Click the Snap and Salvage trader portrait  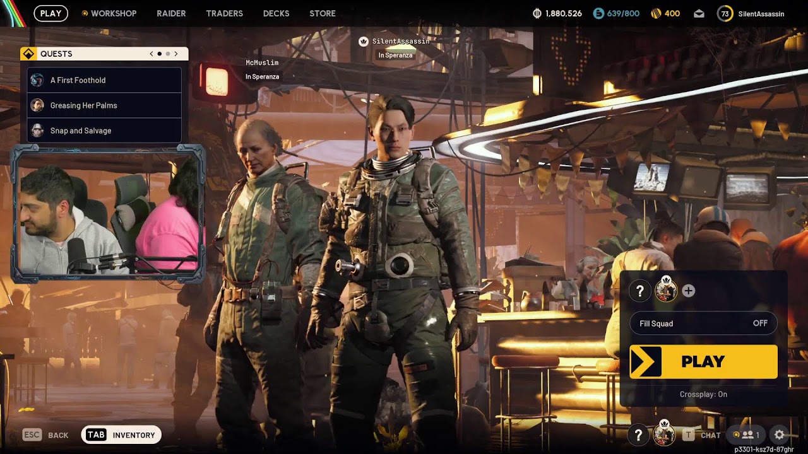(37, 131)
